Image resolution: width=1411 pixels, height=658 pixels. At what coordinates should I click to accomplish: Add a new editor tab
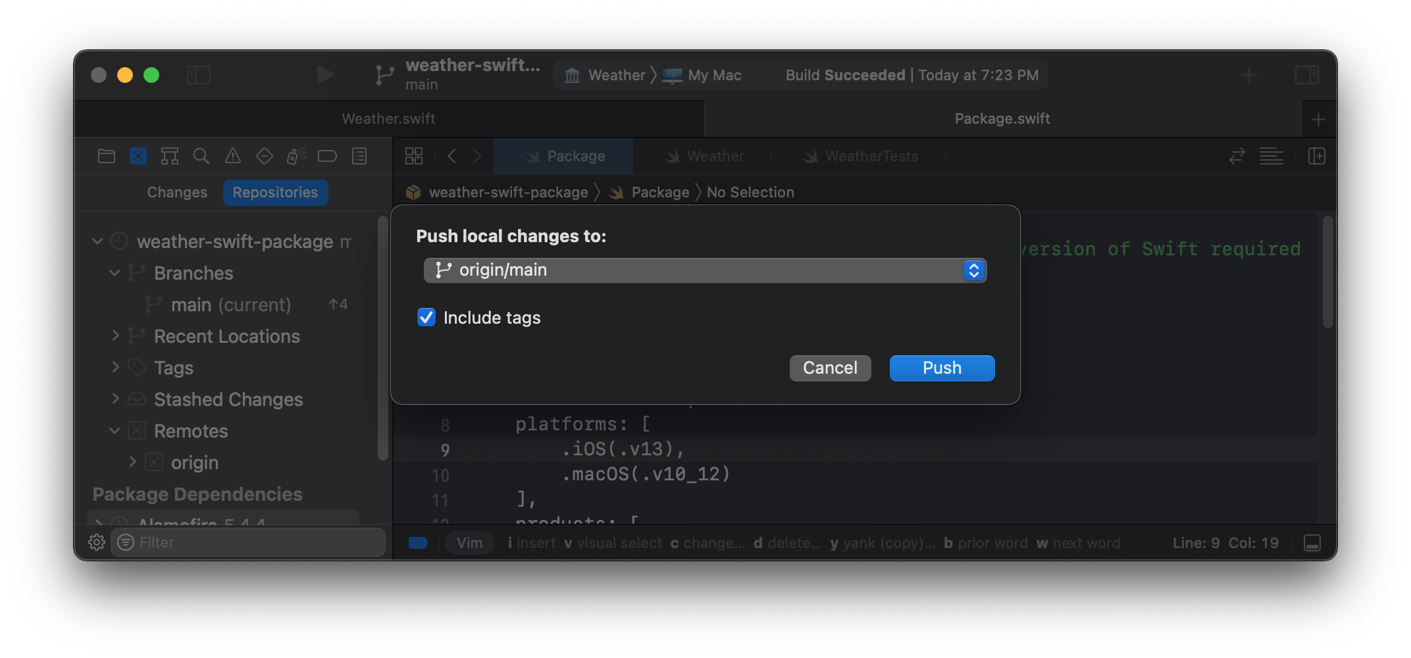1318,119
